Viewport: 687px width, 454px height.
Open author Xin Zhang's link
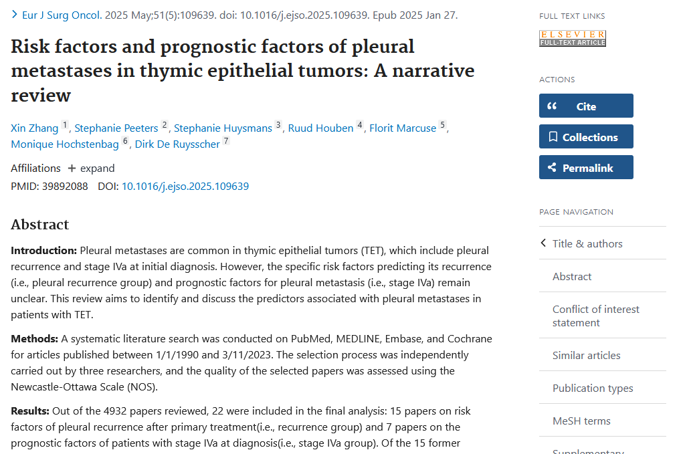pos(35,128)
